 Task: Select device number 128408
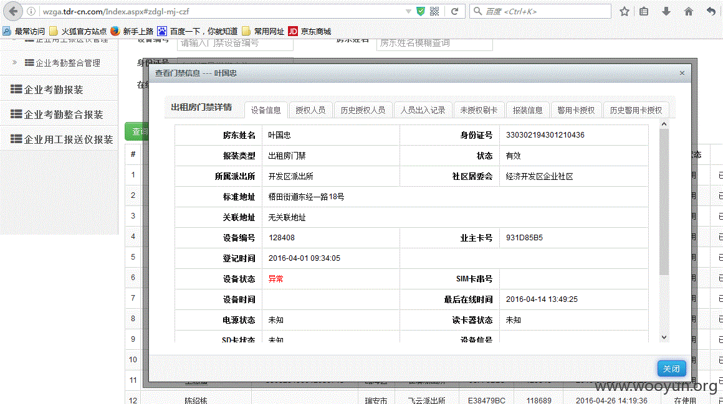[281, 238]
